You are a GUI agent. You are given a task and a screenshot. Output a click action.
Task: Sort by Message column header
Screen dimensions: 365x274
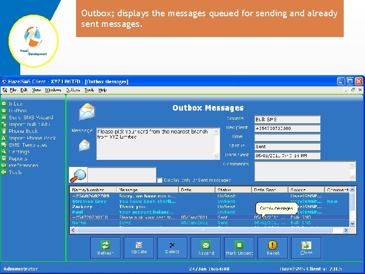148,190
